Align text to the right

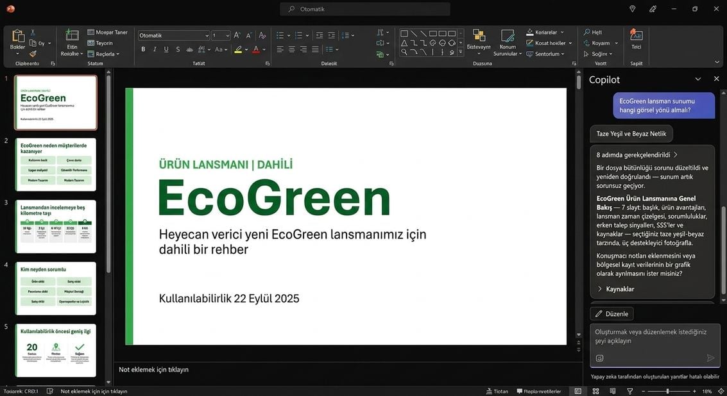pos(304,49)
